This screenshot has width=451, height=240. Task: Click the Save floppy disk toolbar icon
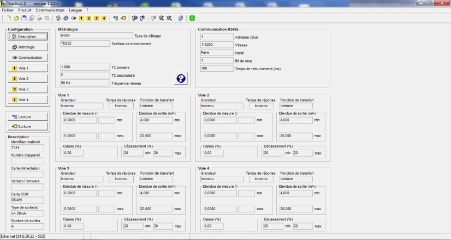coord(24,18)
